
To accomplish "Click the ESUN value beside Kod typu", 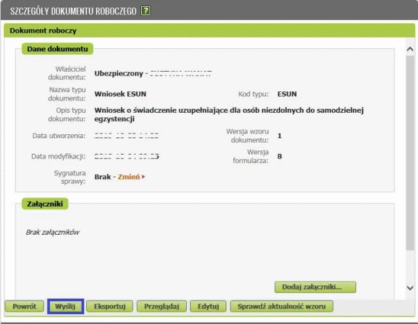I will (x=287, y=94).
